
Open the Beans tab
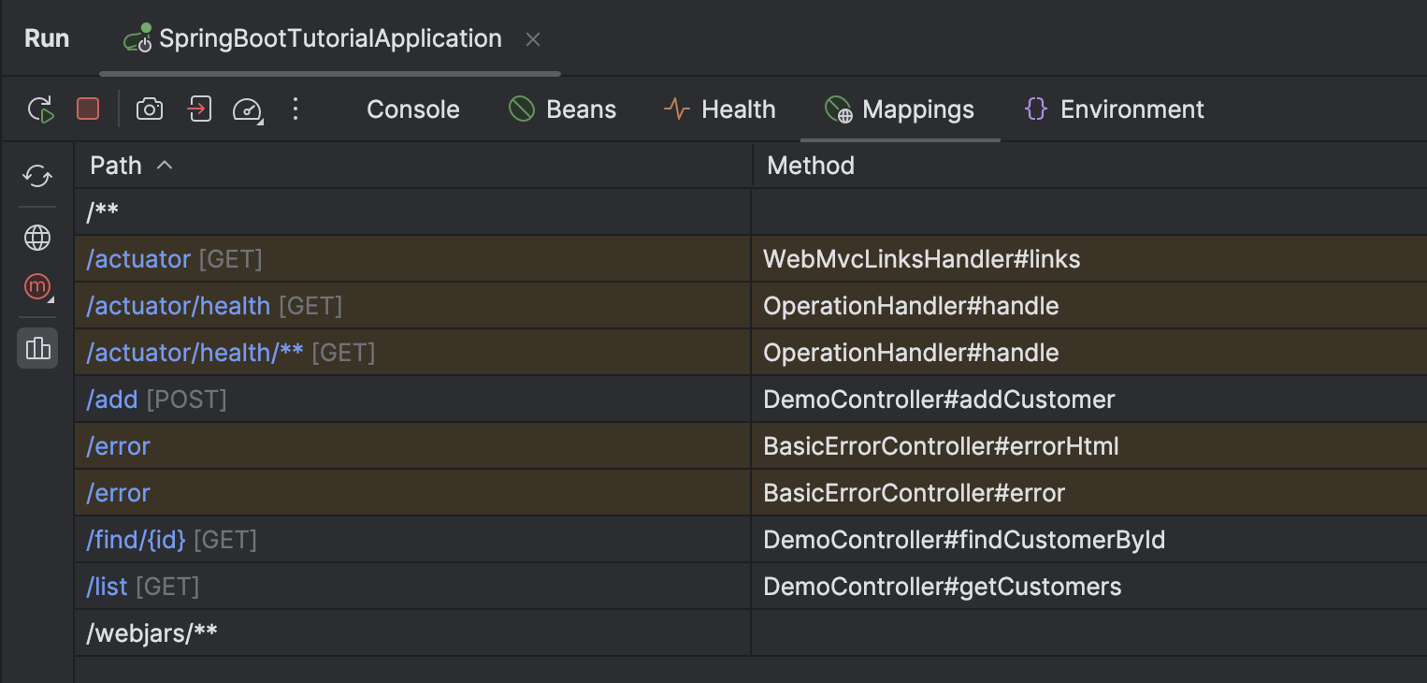click(562, 109)
